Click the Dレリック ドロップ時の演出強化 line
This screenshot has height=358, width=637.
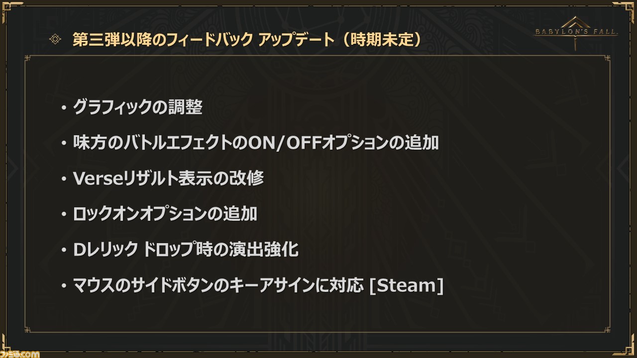[x=186, y=250]
